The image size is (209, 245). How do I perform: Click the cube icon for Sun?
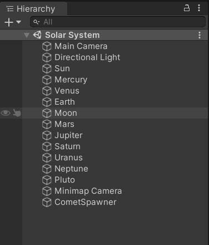point(47,68)
